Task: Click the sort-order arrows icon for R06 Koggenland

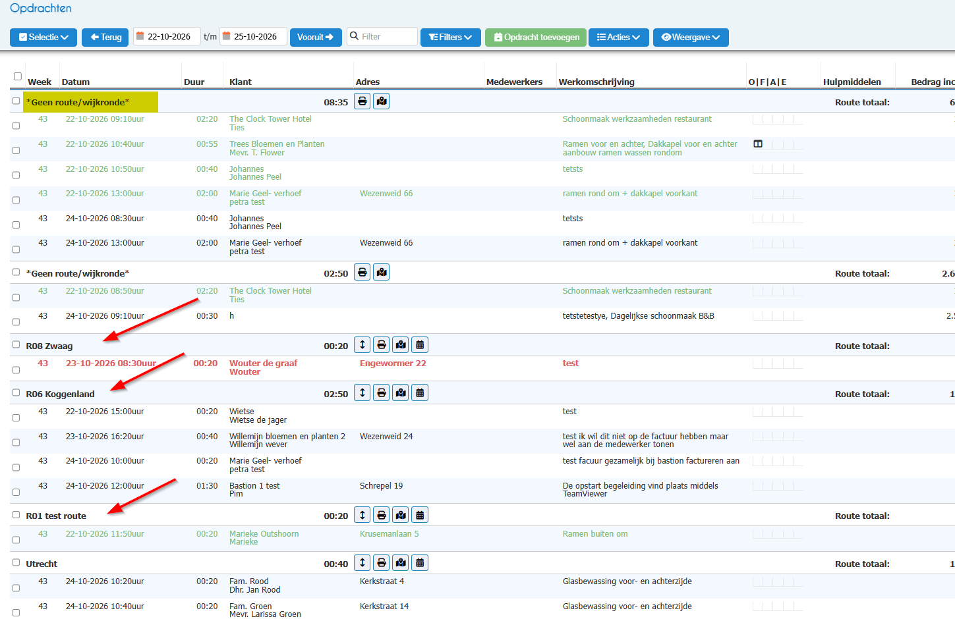Action: [362, 393]
